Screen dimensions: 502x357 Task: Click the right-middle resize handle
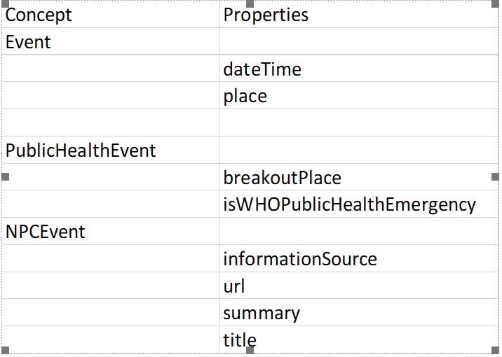click(496, 177)
